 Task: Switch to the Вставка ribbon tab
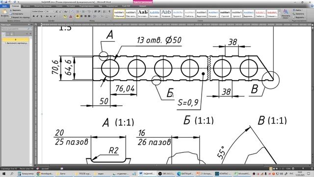[26, 6]
